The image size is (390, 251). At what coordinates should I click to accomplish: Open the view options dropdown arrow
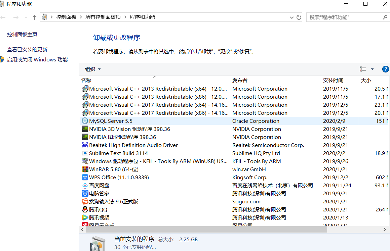372,69
